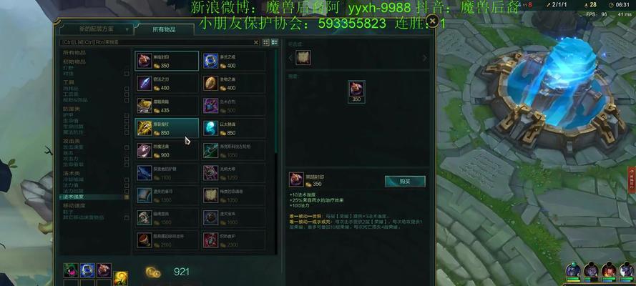Switch to grid view of items
This screenshot has width=636, height=286.
tap(266, 42)
